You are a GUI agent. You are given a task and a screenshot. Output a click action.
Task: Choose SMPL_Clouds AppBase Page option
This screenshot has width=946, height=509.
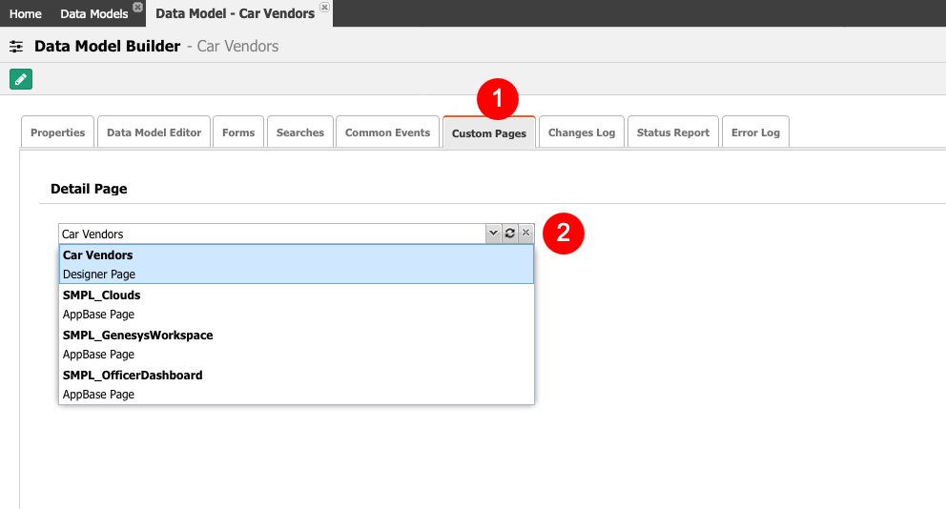297,304
